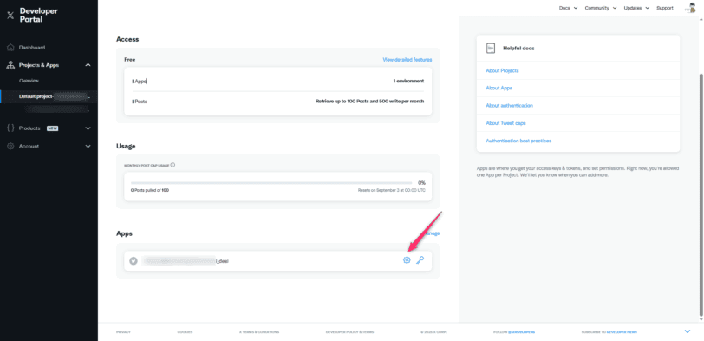This screenshot has height=341, width=704.
Task: Click the monthly post cap info icon
Action: pyautogui.click(x=173, y=165)
